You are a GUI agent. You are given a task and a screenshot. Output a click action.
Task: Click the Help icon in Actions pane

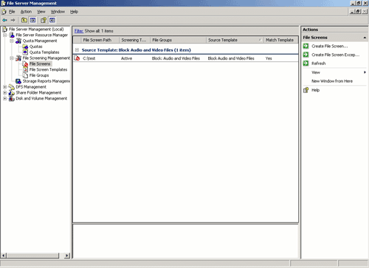coord(306,90)
